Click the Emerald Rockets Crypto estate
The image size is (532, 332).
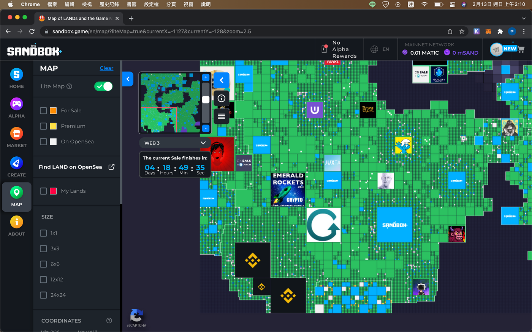(x=288, y=189)
